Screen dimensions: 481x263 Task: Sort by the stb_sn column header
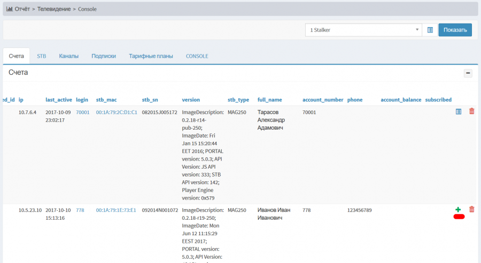150,100
